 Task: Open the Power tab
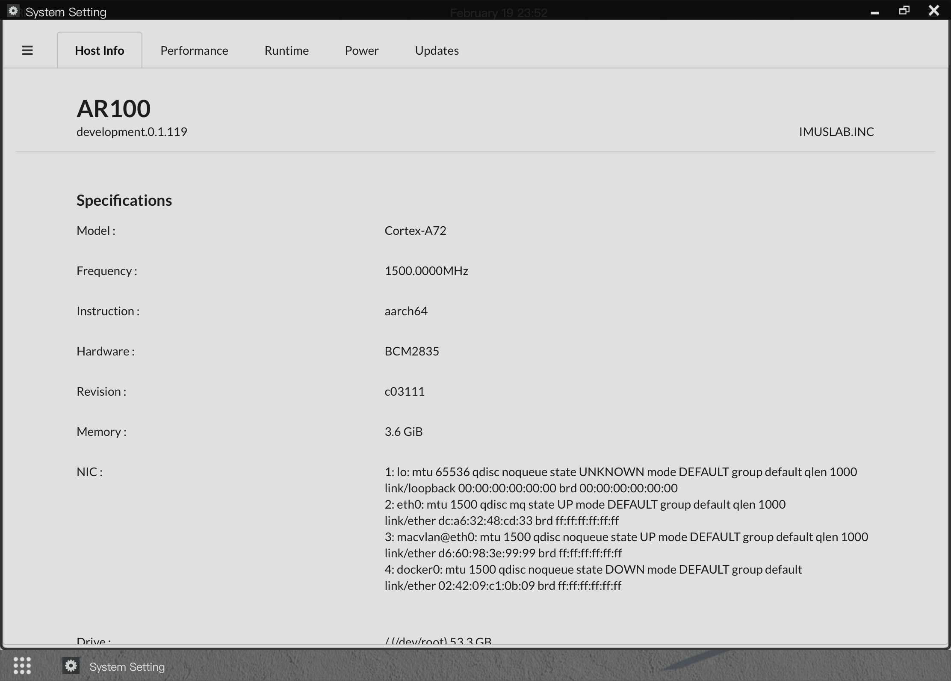coord(362,50)
